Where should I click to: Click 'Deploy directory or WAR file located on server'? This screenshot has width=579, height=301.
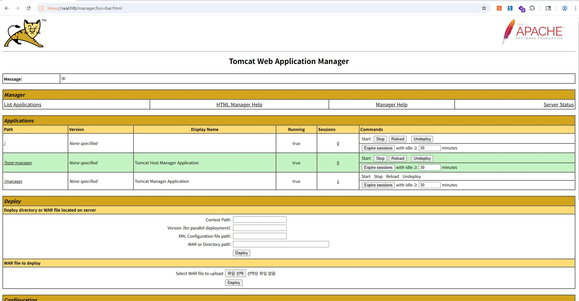(50, 210)
